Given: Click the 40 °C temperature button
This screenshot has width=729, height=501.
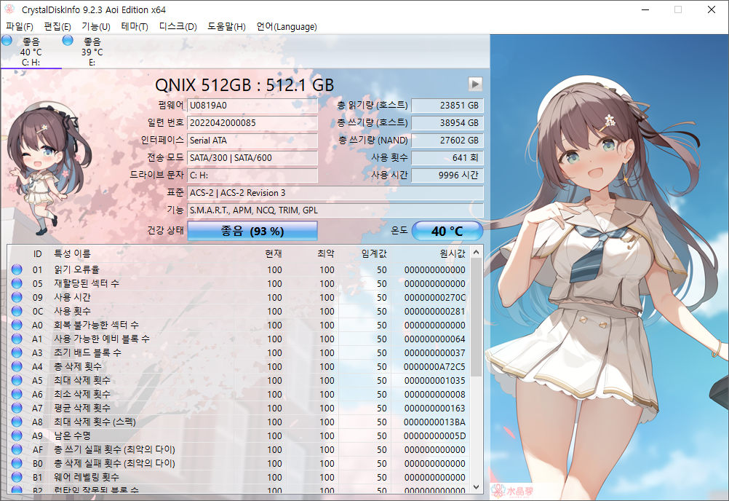Looking at the screenshot, I should 447,231.
